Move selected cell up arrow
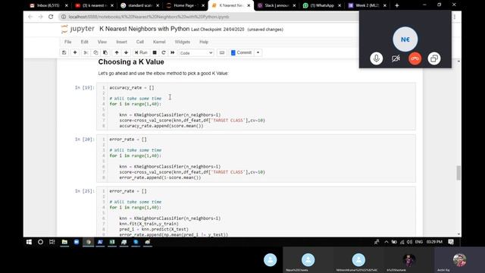Image resolution: width=485 pixels, height=273 pixels. pos(117,52)
